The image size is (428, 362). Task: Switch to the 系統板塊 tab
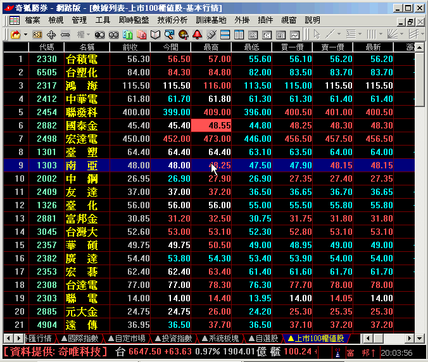220,339
